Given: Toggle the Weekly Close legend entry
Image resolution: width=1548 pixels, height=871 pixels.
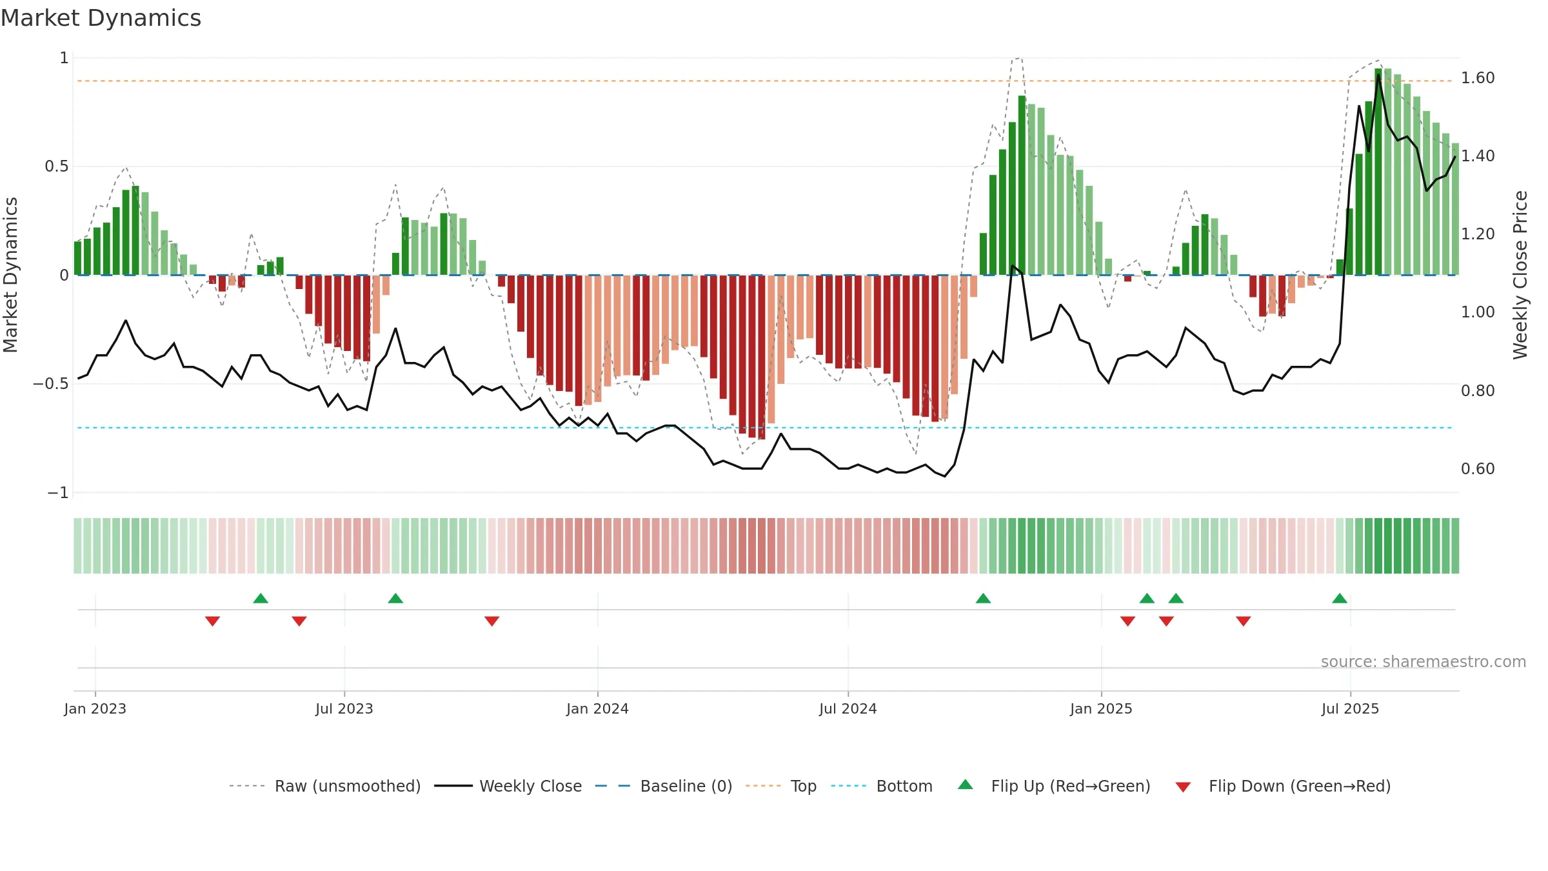Looking at the screenshot, I should (x=508, y=786).
